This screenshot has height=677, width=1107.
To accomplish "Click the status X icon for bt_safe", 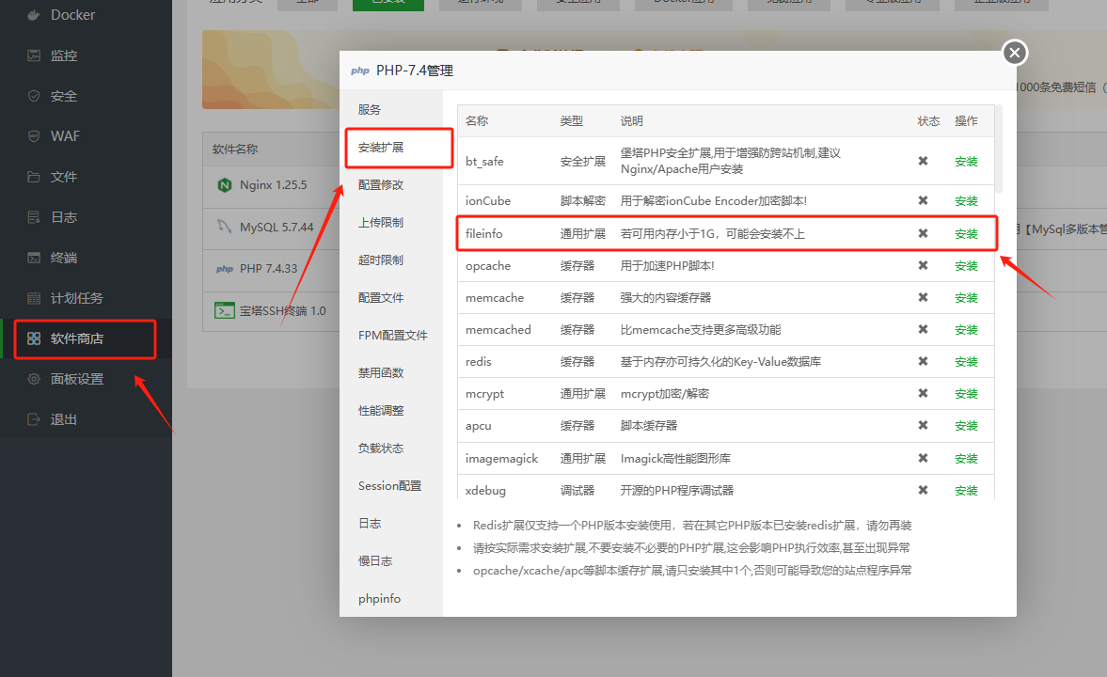I will (923, 161).
